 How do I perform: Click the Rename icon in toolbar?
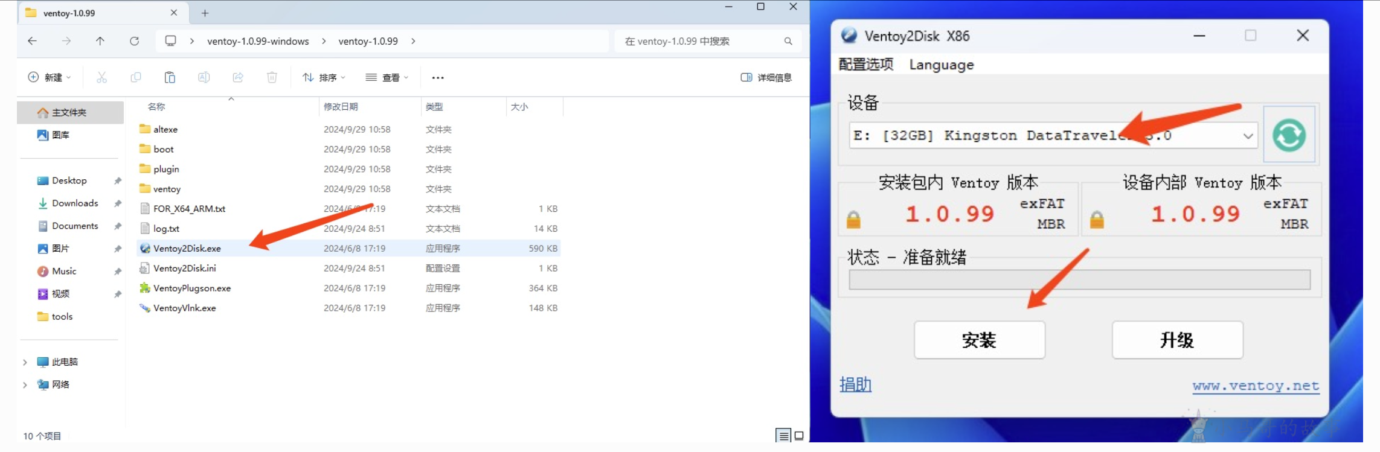(204, 77)
